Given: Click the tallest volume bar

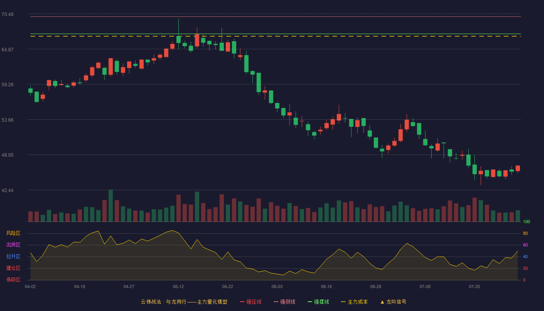Looking at the screenshot, I should click(x=111, y=206).
